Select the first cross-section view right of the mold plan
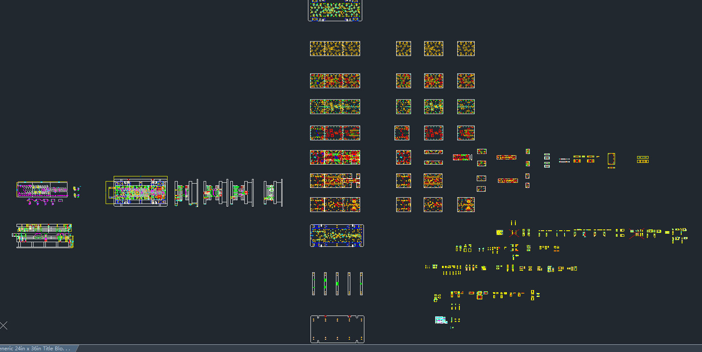This screenshot has height=352, width=702. (x=186, y=193)
